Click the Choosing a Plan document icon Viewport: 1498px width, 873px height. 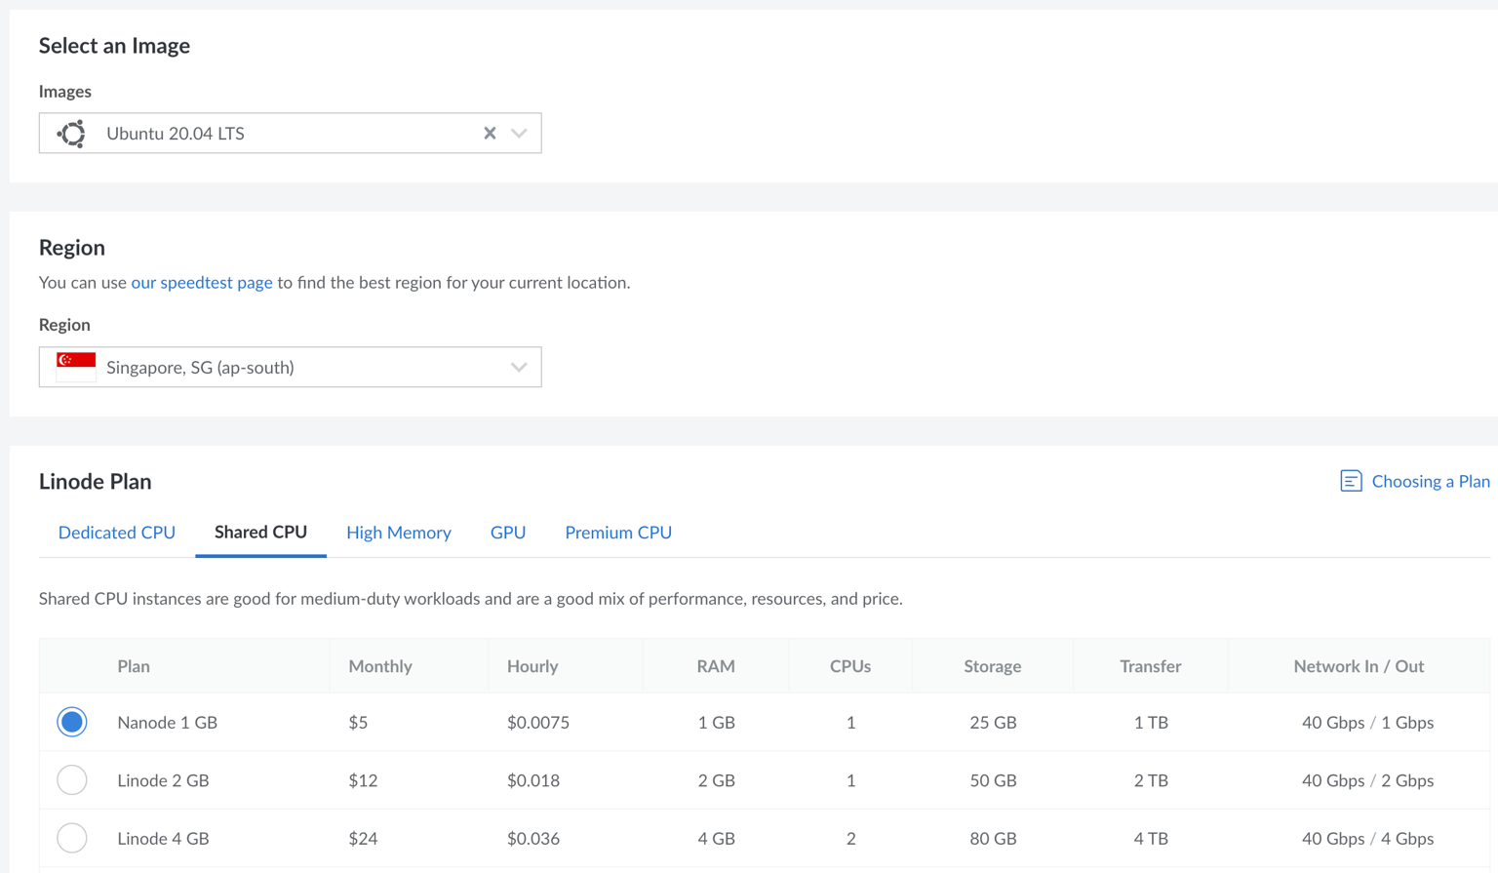click(x=1351, y=481)
